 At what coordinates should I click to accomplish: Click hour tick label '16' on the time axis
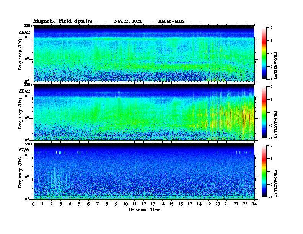(x=181, y=204)
